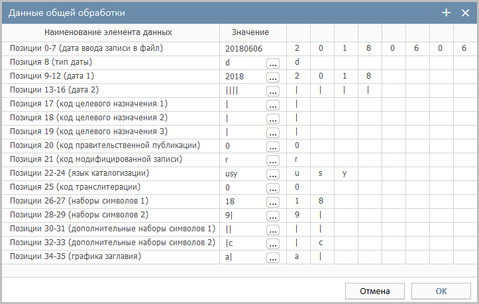Viewport: 479px width, 304px height.
Task: Confirm with the OK button
Action: pyautogui.click(x=441, y=291)
